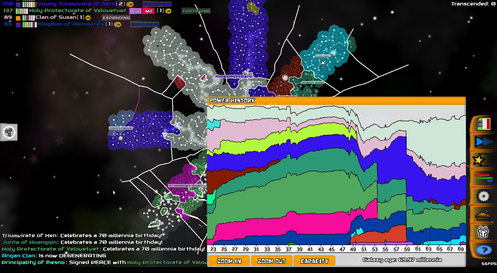Click Angan Clan in the news feed
The height and width of the screenshot is (273, 497).
(18, 255)
